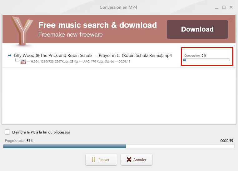Image resolution: width=238 pixels, height=171 pixels.
Task: Click the YouTube source icon under filename
Action: pos(23,62)
